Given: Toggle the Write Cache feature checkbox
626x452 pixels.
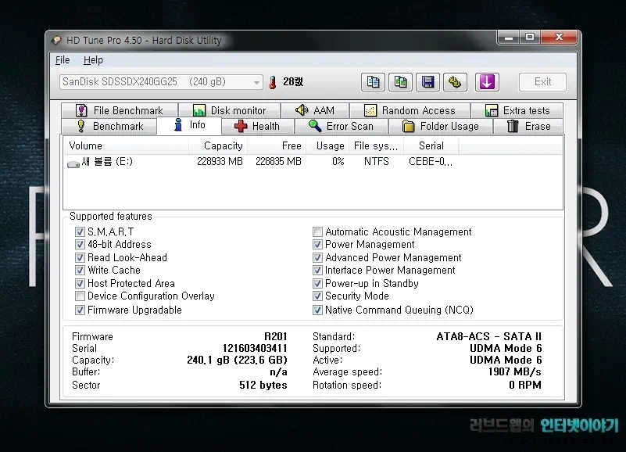Looking at the screenshot, I should [x=80, y=270].
